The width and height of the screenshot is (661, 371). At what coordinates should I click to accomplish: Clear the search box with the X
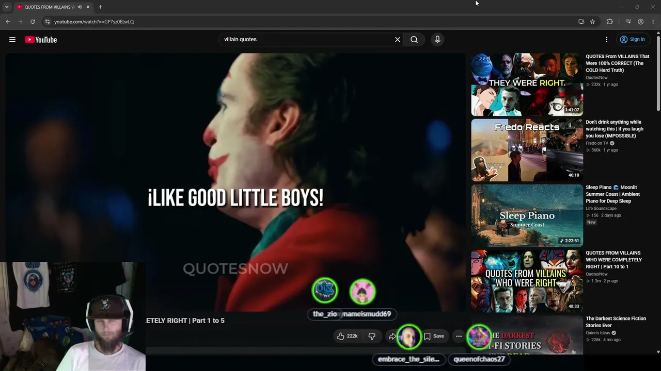click(398, 40)
